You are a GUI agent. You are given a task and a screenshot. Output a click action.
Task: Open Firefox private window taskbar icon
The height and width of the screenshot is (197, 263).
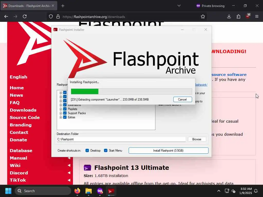coord(100,191)
